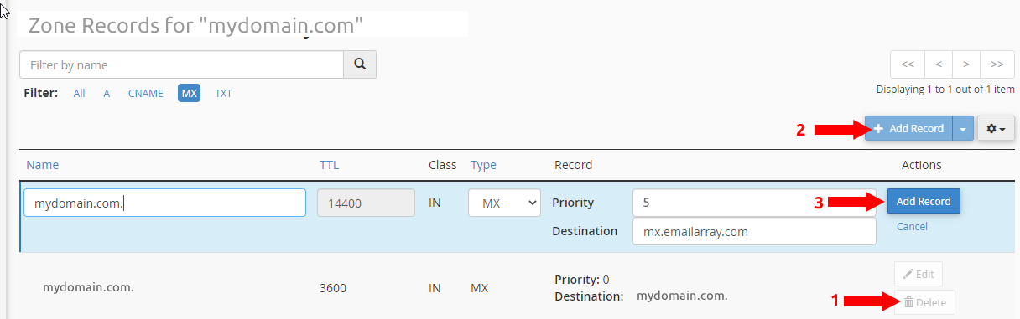This screenshot has width=1020, height=319.
Task: Select the All filter
Action: [x=79, y=94]
